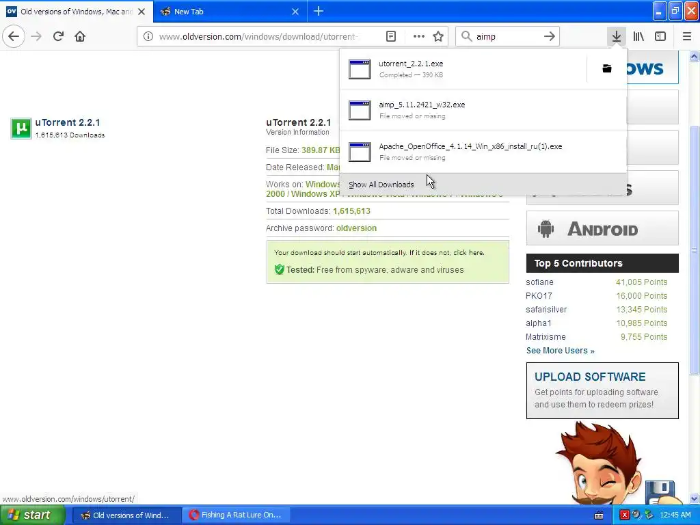Click the UPLOAD SOFTWARE box
The width and height of the screenshot is (700, 525).
pos(602,390)
